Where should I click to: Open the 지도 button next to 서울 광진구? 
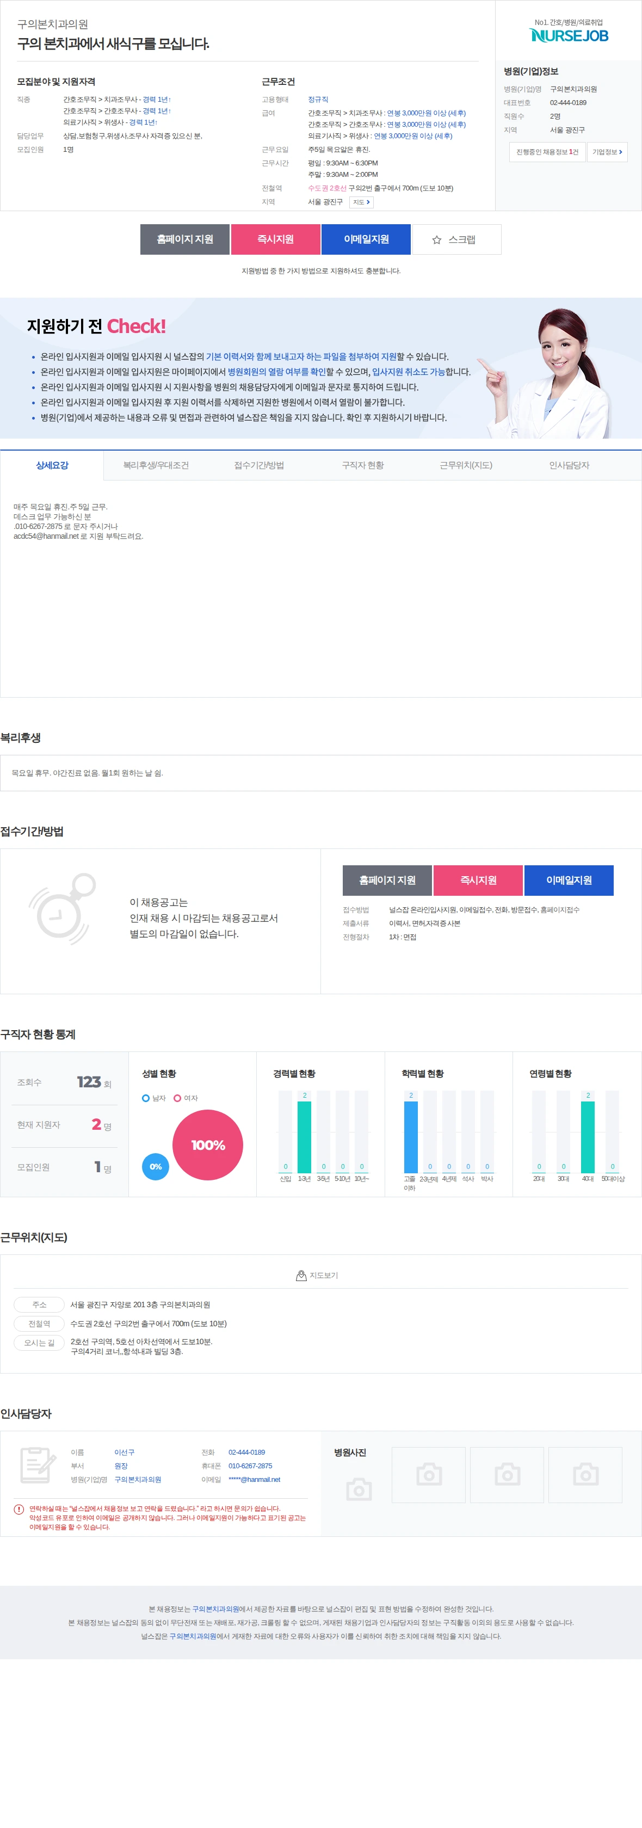pyautogui.click(x=361, y=202)
